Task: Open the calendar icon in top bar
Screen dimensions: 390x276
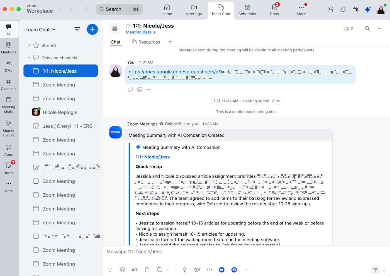Action: (x=355, y=9)
